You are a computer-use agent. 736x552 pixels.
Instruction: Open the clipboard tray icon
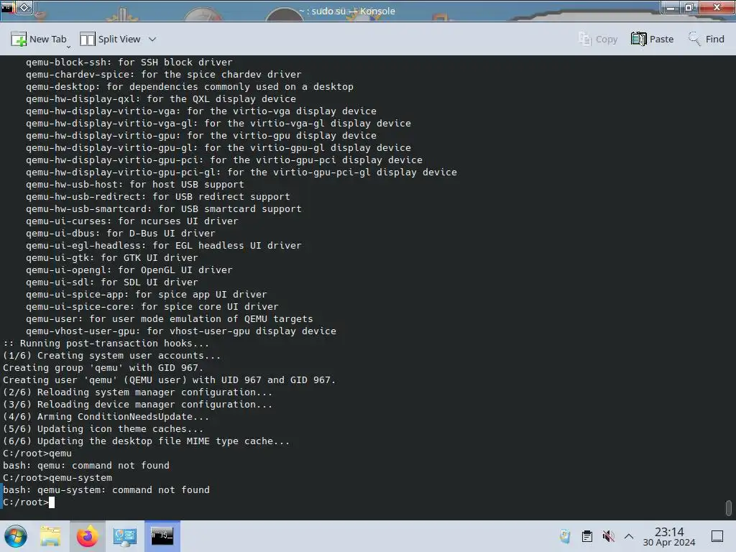[586, 536]
